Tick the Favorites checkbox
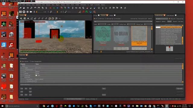 coord(115,19)
